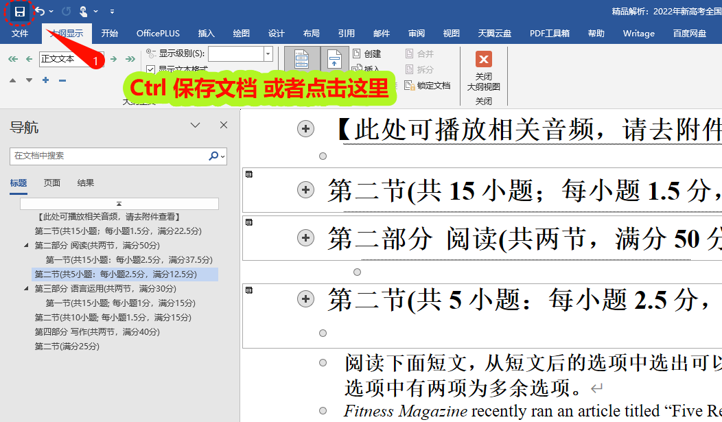Screen dimensions: 722x422
Task: Collapse the 第二部分 阅读 navigation triangle
Action: [x=26, y=245]
